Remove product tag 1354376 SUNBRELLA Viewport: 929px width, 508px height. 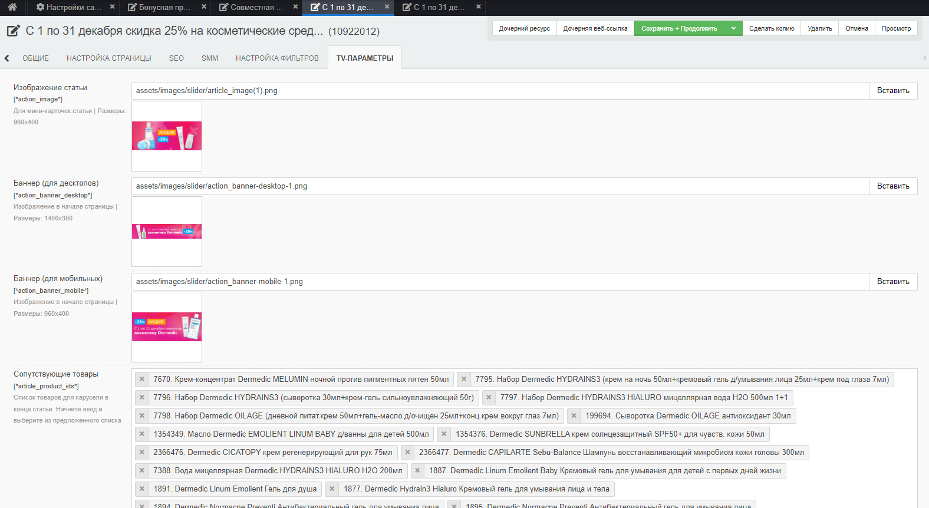(x=444, y=434)
